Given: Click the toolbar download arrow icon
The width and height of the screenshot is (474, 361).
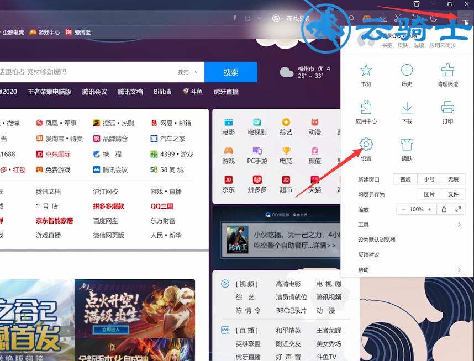Looking at the screenshot, I should coord(383,18).
